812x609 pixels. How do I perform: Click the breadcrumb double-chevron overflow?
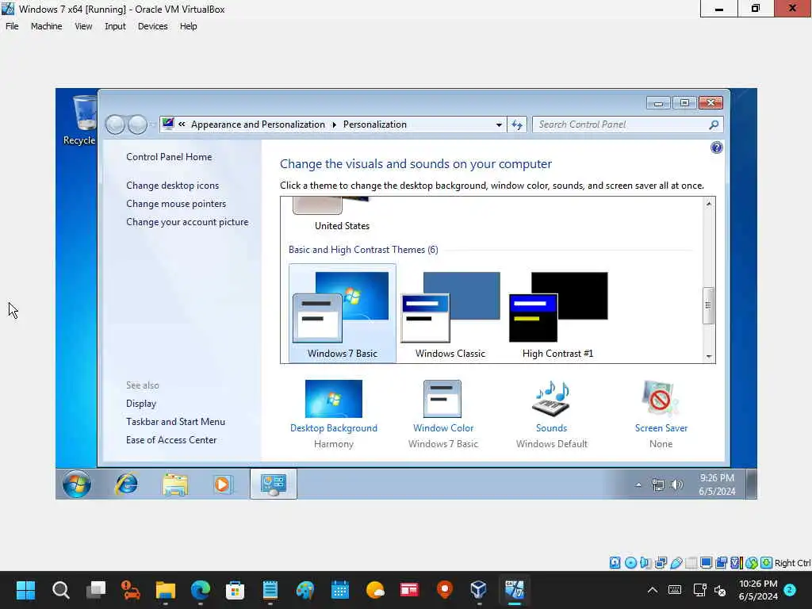[182, 124]
